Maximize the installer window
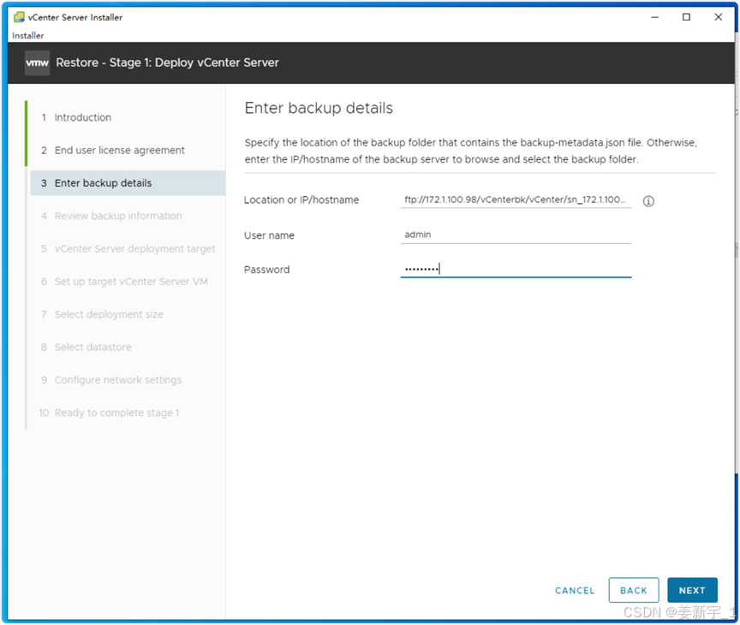The height and width of the screenshot is (625, 740). [x=686, y=17]
